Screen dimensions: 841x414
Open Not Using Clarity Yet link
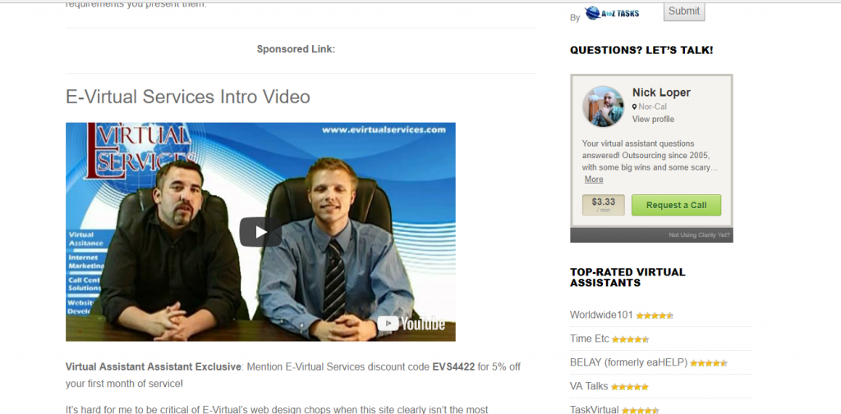pyautogui.click(x=699, y=235)
